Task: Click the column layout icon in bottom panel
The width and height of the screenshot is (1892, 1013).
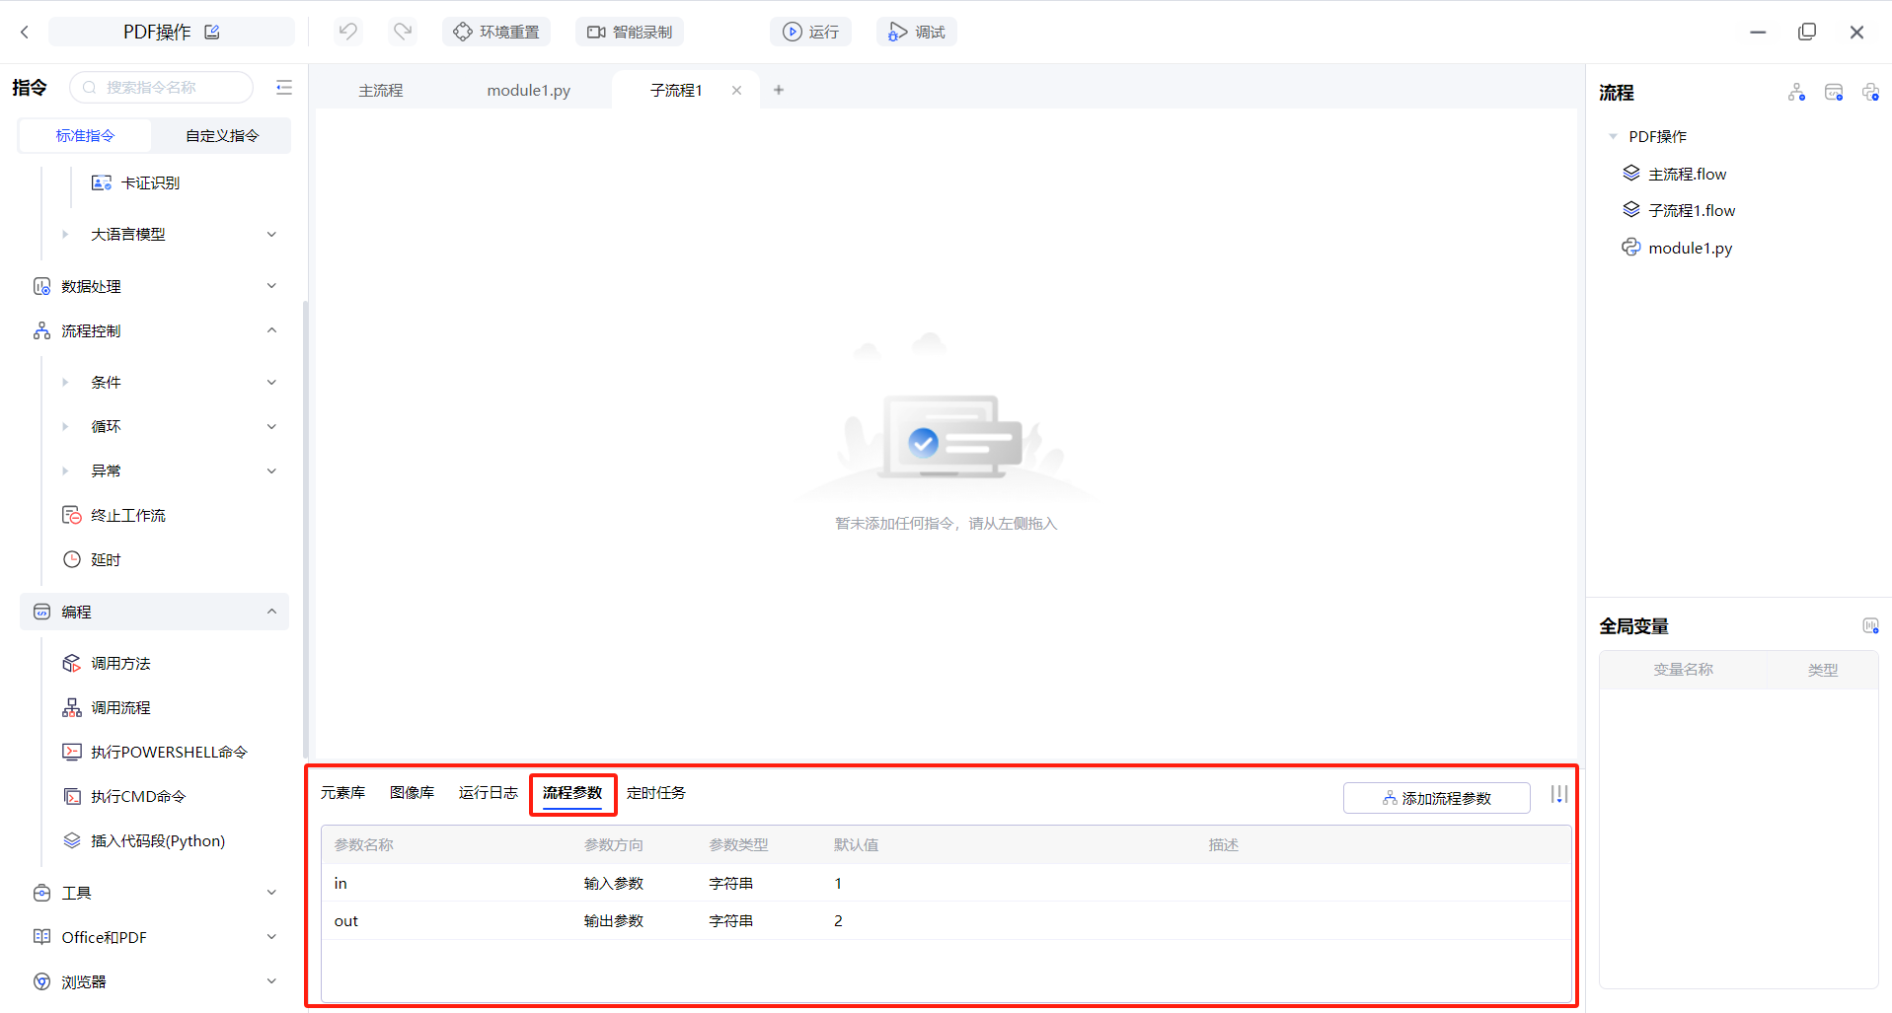Action: point(1558,795)
